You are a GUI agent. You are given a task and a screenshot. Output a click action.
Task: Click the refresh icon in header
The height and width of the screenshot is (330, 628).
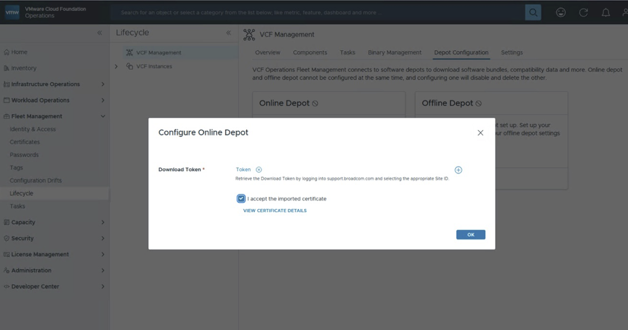(x=584, y=13)
